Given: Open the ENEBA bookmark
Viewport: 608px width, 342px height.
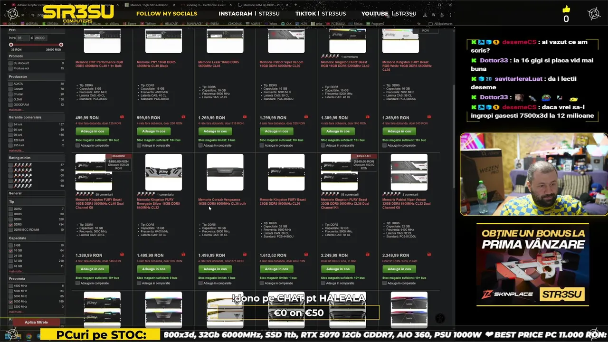Looking at the screenshot, I should click(x=213, y=23).
